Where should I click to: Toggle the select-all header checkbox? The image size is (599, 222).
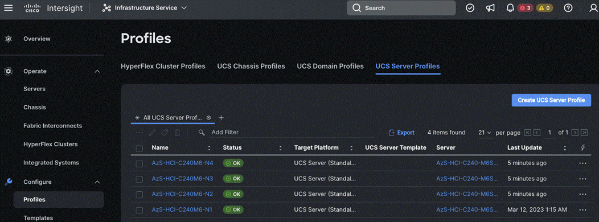coord(140,148)
